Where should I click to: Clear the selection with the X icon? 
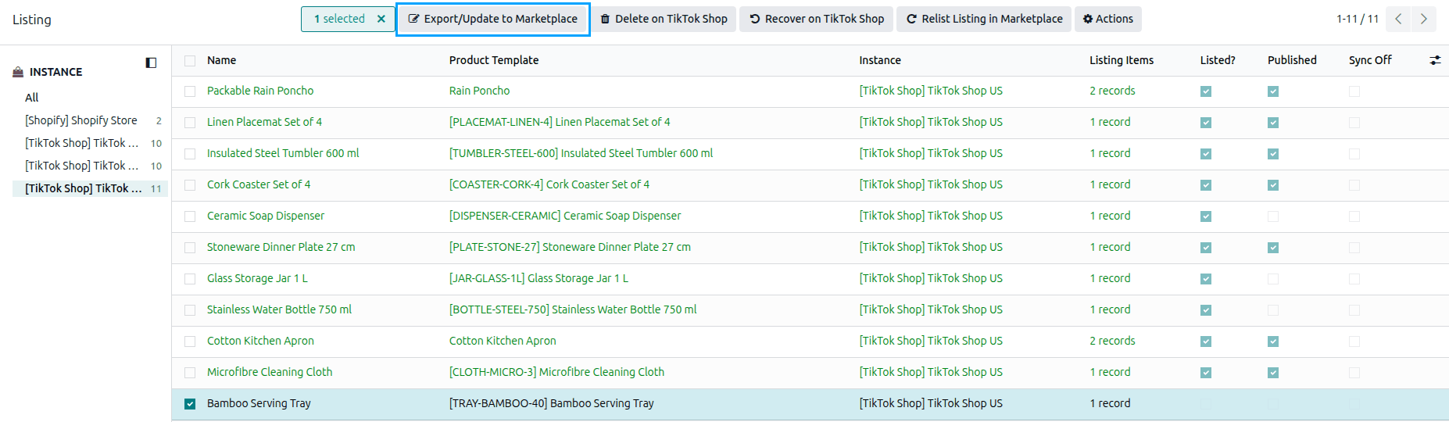point(381,19)
